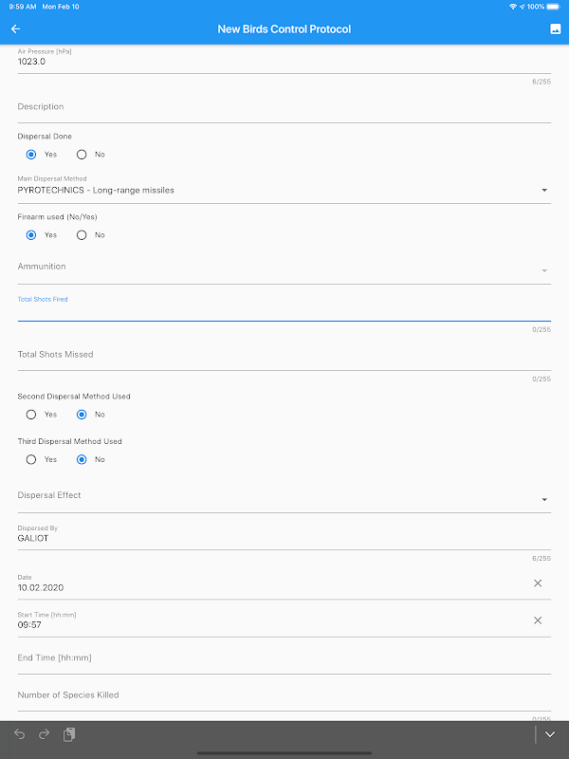
Task: Hide keyboard with the down chevron
Action: pos(550,734)
